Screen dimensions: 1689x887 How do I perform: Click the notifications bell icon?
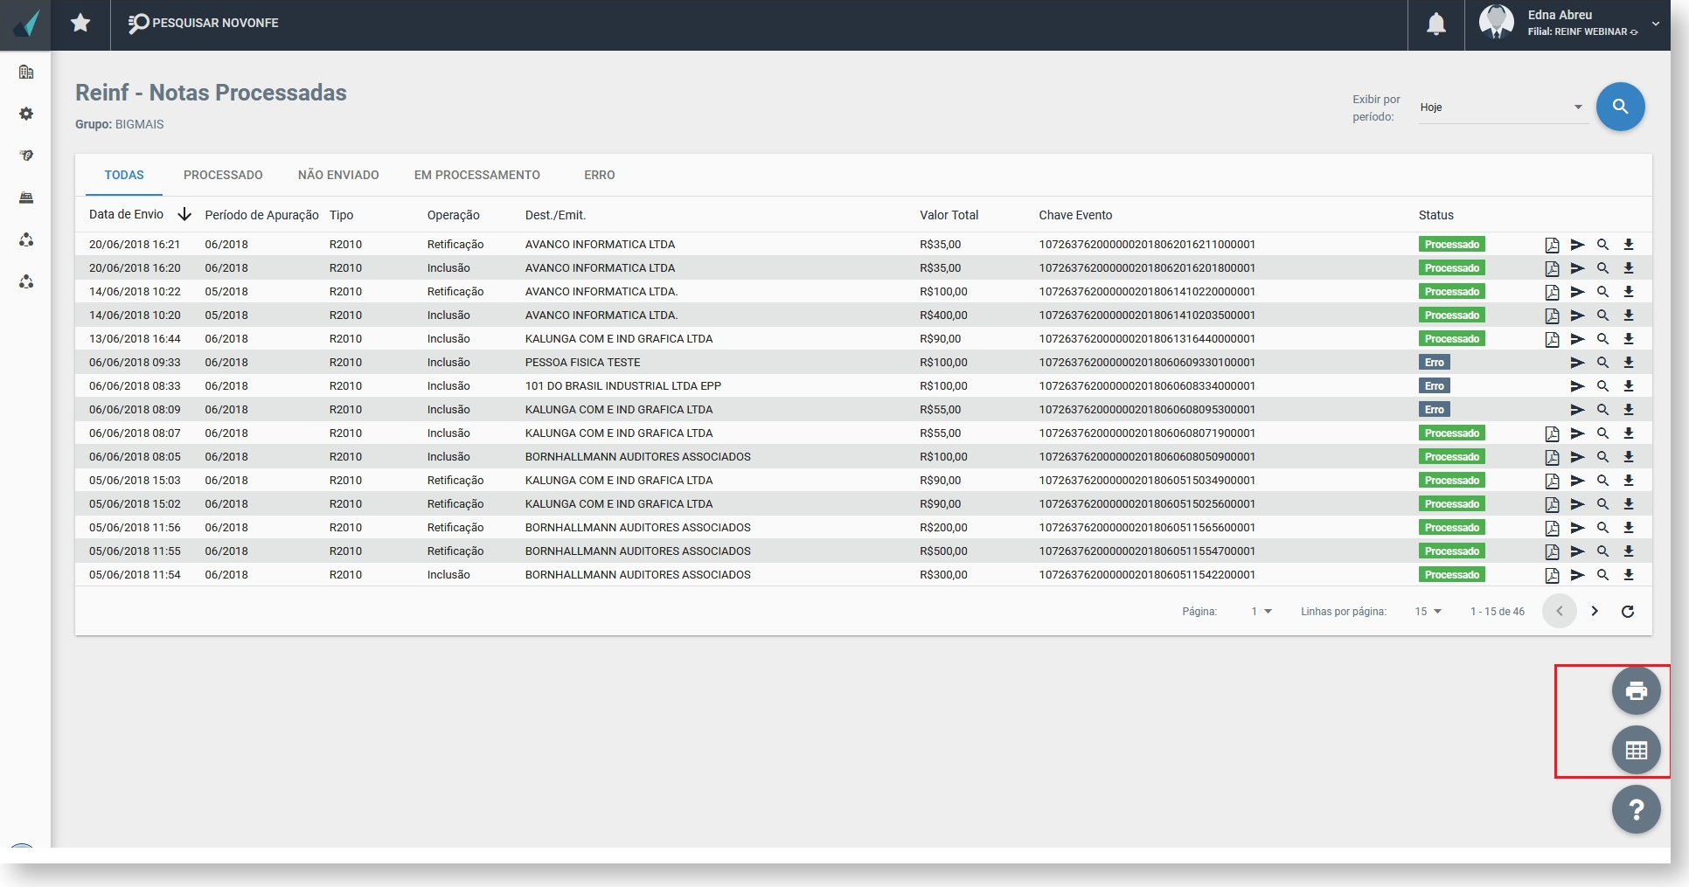coord(1435,24)
